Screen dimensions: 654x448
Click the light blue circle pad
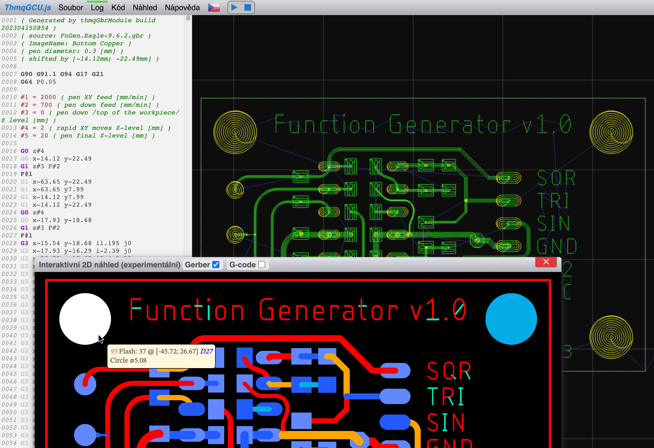tap(511, 319)
